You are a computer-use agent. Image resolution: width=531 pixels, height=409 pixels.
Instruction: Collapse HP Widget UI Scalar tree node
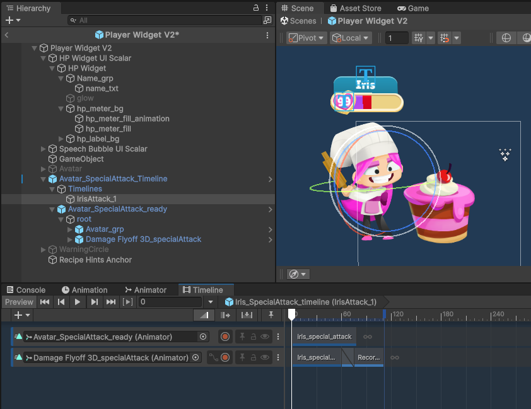click(x=43, y=58)
